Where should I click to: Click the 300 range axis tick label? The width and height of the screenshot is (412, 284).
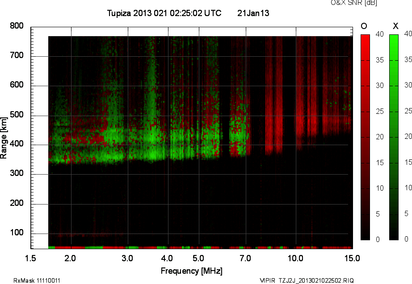[17, 173]
